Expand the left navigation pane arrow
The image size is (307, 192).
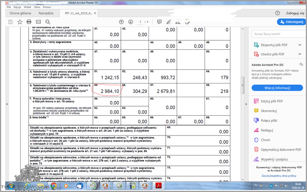tap(7, 104)
